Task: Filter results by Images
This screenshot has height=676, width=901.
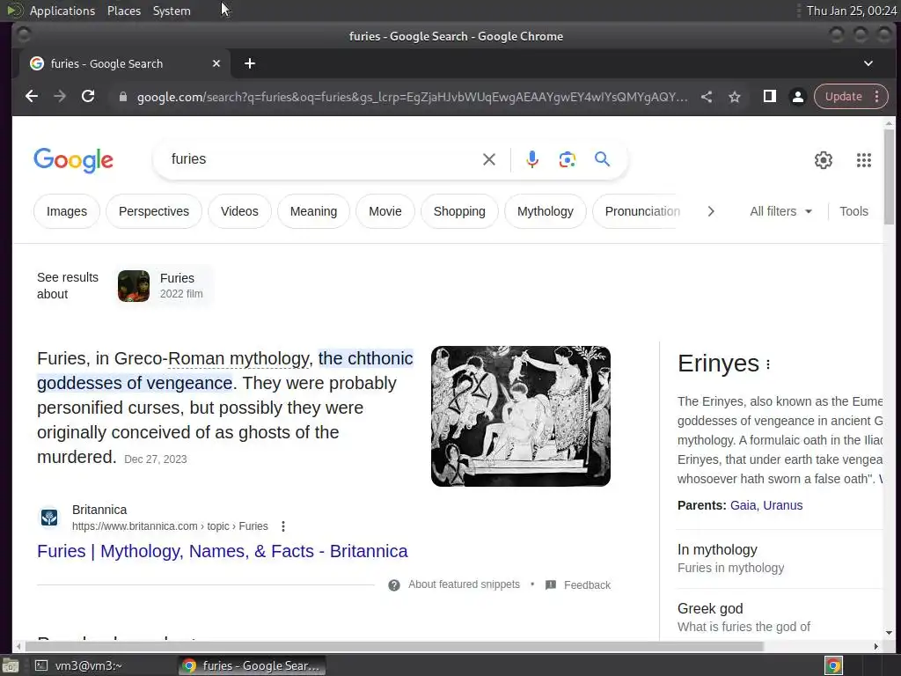Action: [x=67, y=211]
